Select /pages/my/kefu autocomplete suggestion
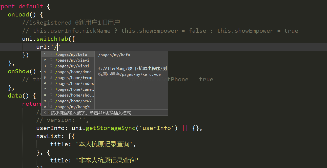The width and height of the screenshot is (327, 168). pos(68,54)
